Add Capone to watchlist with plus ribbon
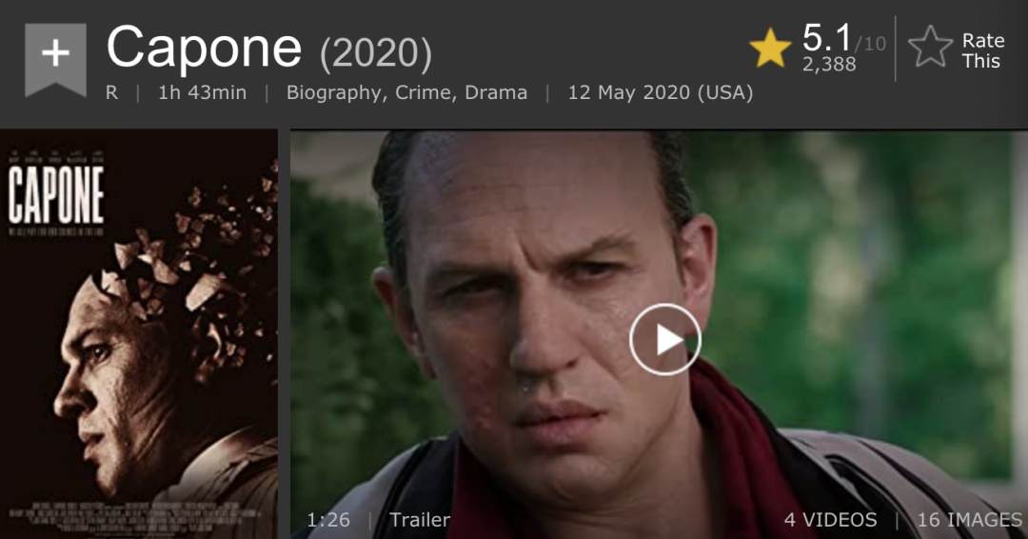Image resolution: width=1028 pixels, height=539 pixels. 56,60
